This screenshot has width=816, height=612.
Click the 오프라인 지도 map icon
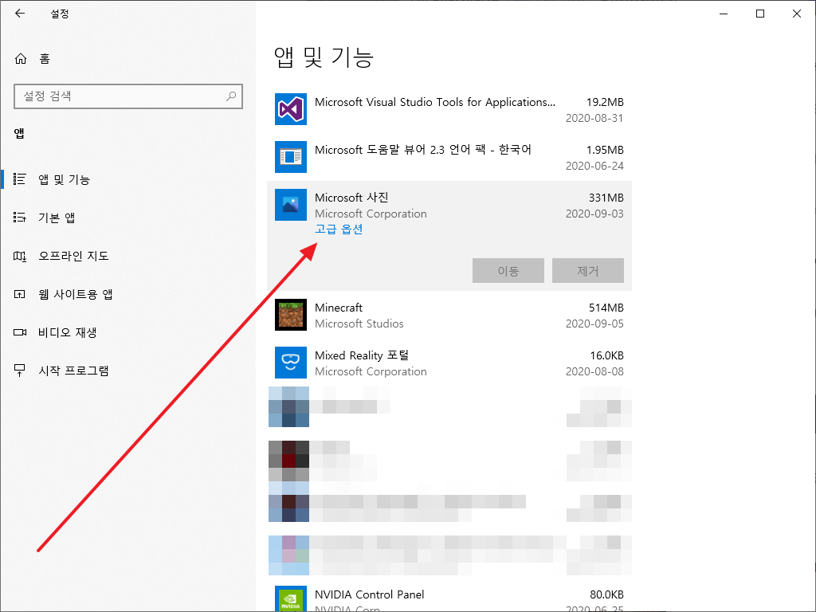(19, 256)
